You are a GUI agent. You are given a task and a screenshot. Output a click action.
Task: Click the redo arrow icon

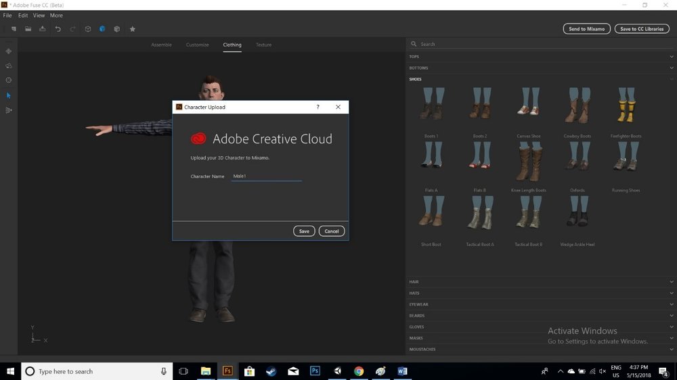click(x=72, y=29)
